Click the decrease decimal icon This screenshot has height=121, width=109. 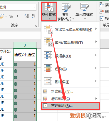(33, 16)
